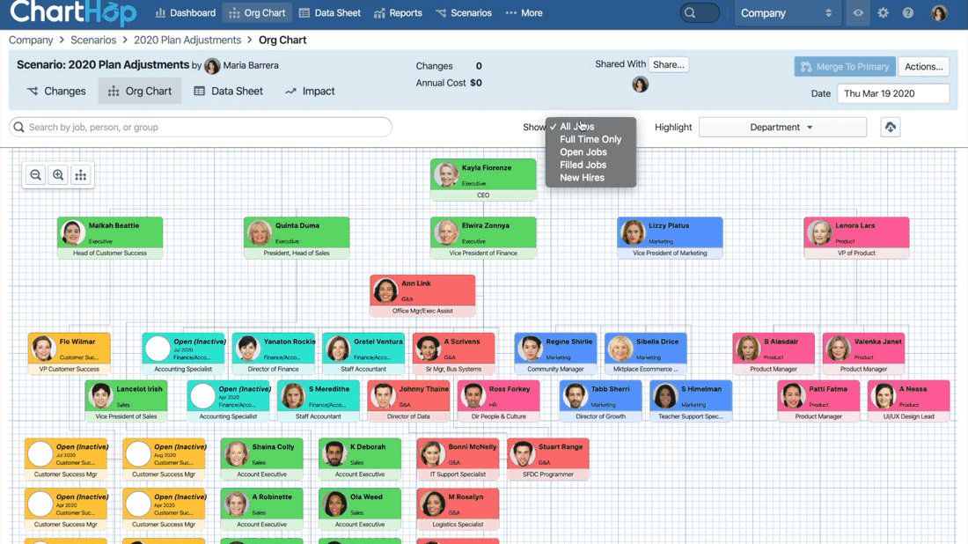
Task: Click the Share... button
Action: point(668,65)
